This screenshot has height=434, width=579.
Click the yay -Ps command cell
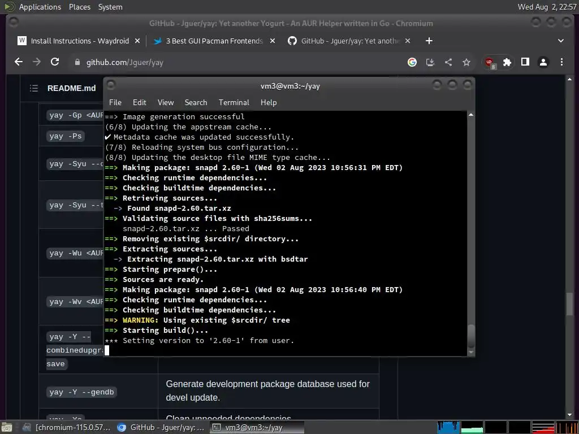pos(66,136)
